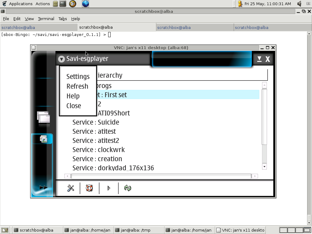This screenshot has width=312, height=234.
Task: Click the list's vertical scrollbar down arrow
Action: [x=264, y=166]
